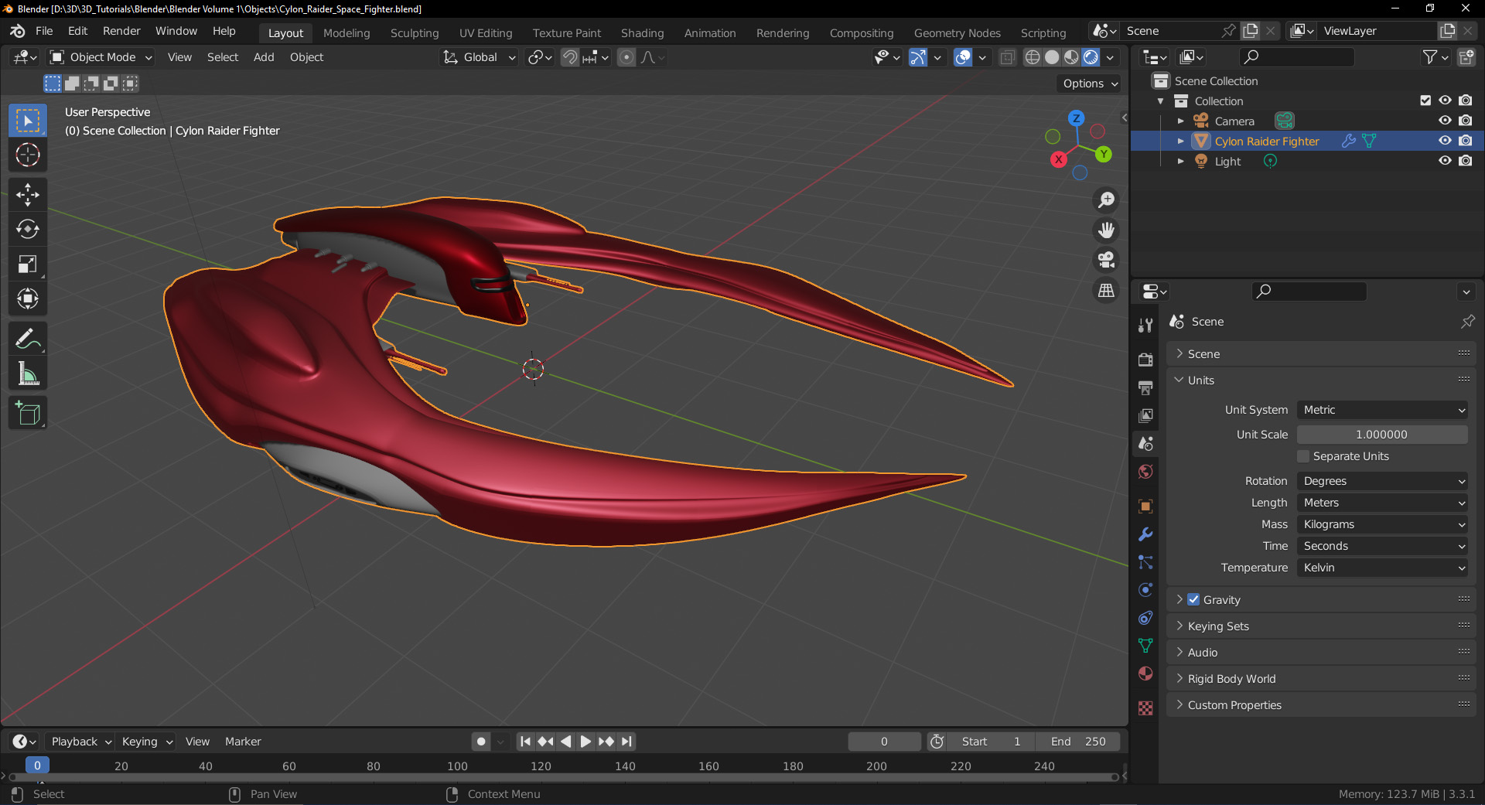Activate the Annotate pencil tool

point(28,339)
